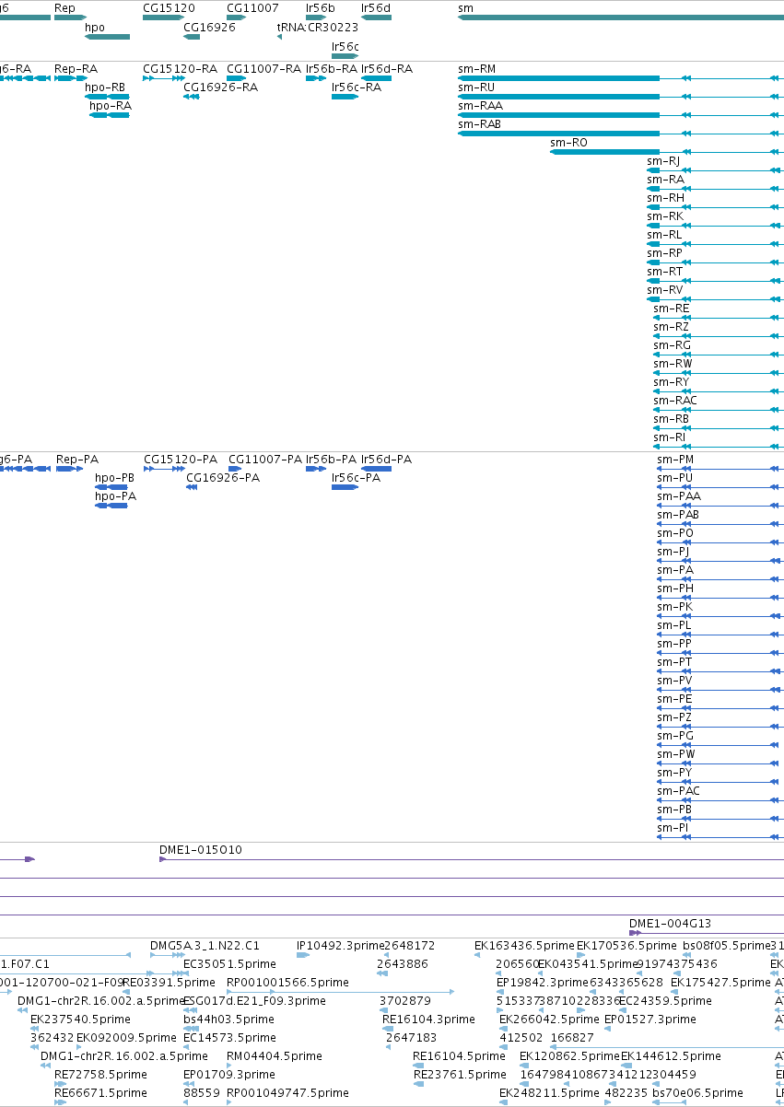Select the CG11007 gene arrow

point(236,17)
